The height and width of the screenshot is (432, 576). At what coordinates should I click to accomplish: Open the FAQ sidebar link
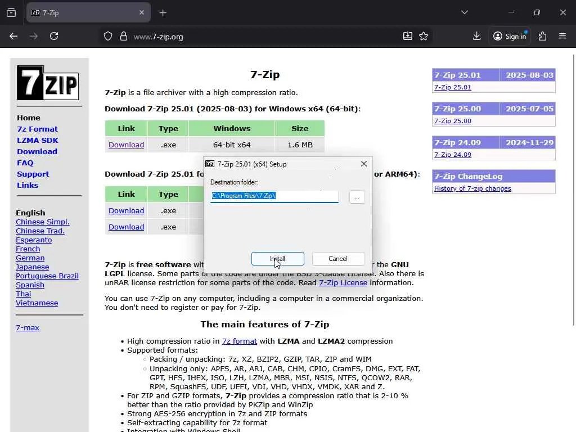(x=25, y=163)
